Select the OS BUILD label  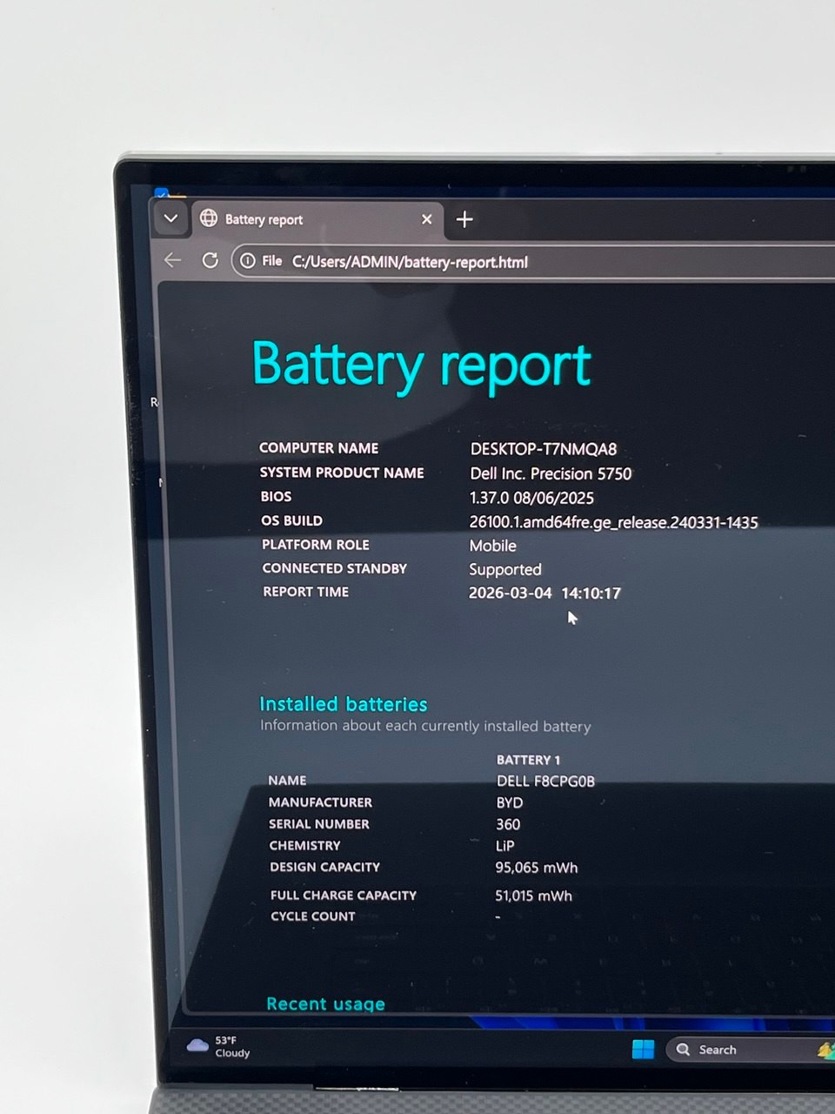[x=291, y=520]
